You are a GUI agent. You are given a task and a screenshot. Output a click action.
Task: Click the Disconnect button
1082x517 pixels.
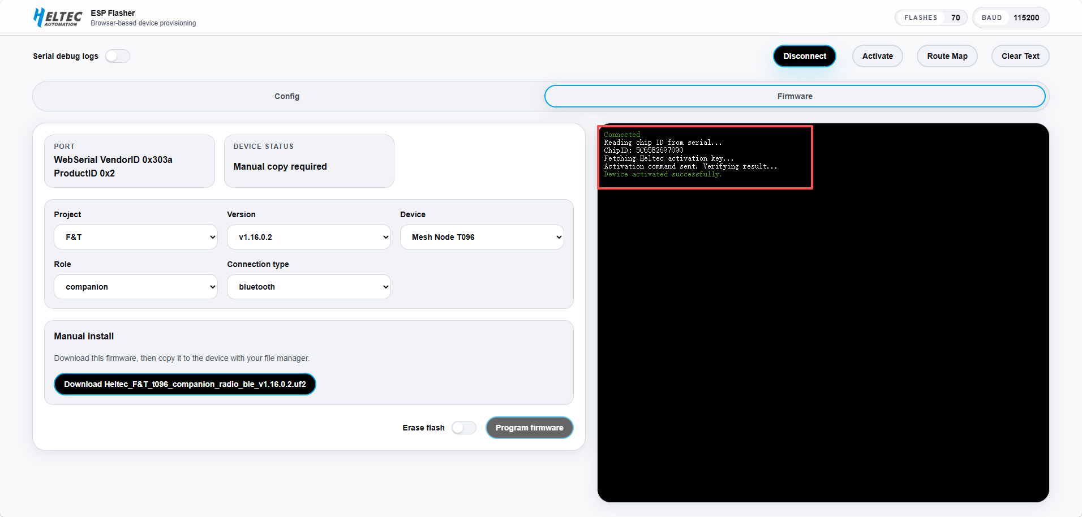(805, 56)
